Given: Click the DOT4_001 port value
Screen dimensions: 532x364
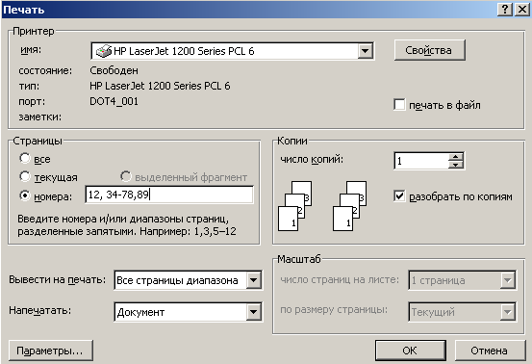Looking at the screenshot, I should pyautogui.click(x=114, y=101).
